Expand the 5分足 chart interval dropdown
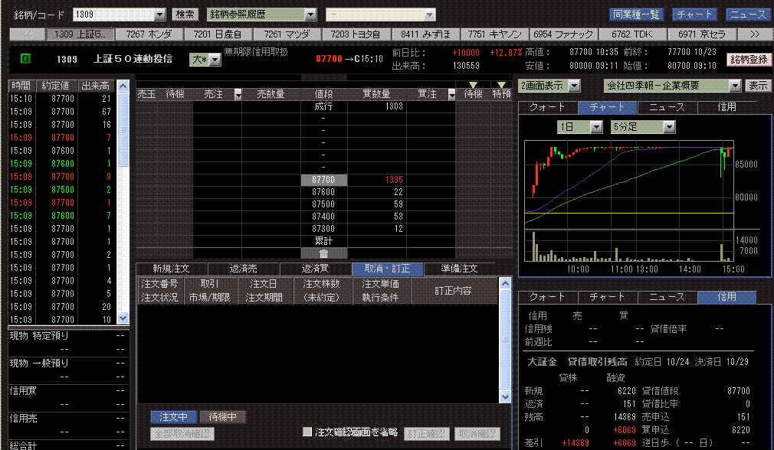 tap(669, 127)
